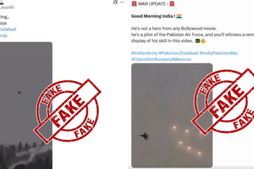This screenshot has width=254, height=169.
Task: Click the fire emoji after the flag
Action: [x=203, y=41]
